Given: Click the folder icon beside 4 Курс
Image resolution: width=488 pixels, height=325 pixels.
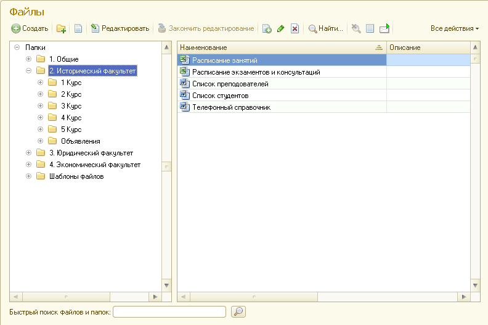Looking at the screenshot, I should pos(52,117).
